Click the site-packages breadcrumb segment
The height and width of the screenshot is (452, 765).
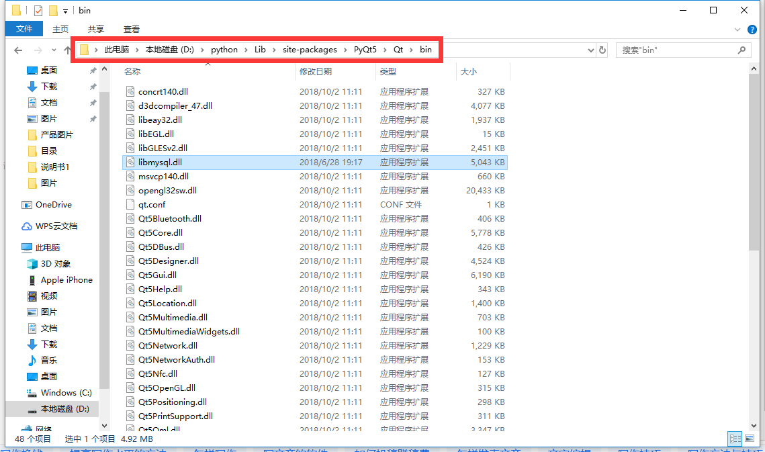pyautogui.click(x=310, y=50)
